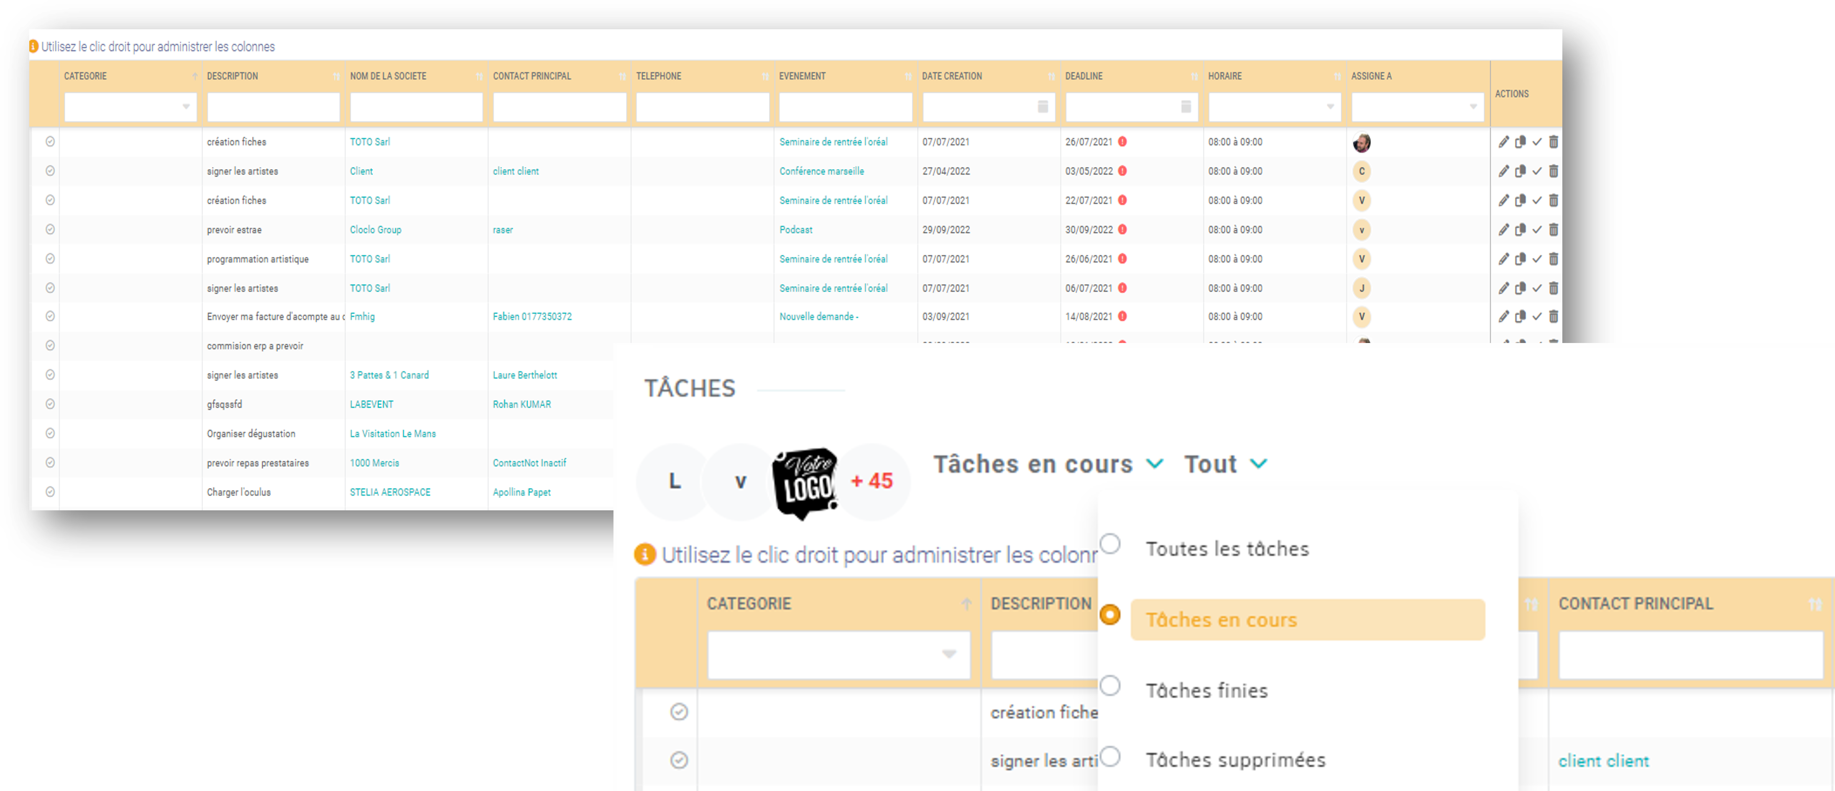This screenshot has width=1835, height=791.
Task: Edit the Conférence marseille task
Action: 1503,171
